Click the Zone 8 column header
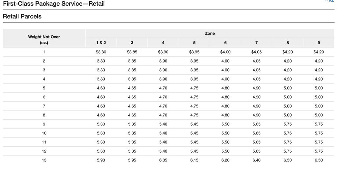This screenshot has height=171, width=337. click(x=288, y=43)
